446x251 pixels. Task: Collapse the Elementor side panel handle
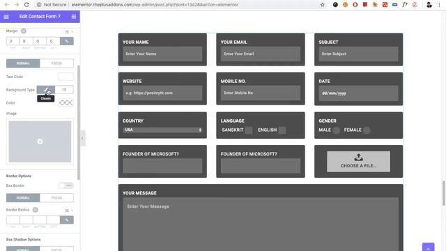[82, 138]
